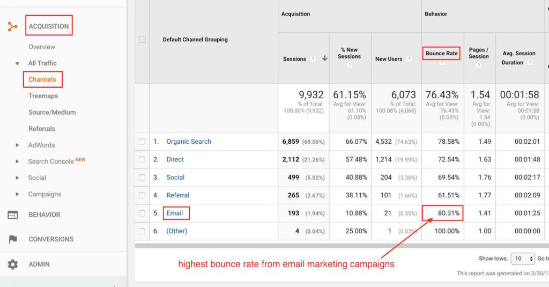Open the Social channel link in table
Image resolution: width=549 pixels, height=287 pixels.
coord(175,178)
